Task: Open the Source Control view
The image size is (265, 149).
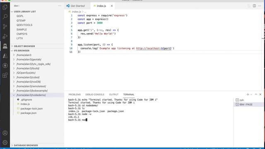Action: pyautogui.click(x=5, y=26)
